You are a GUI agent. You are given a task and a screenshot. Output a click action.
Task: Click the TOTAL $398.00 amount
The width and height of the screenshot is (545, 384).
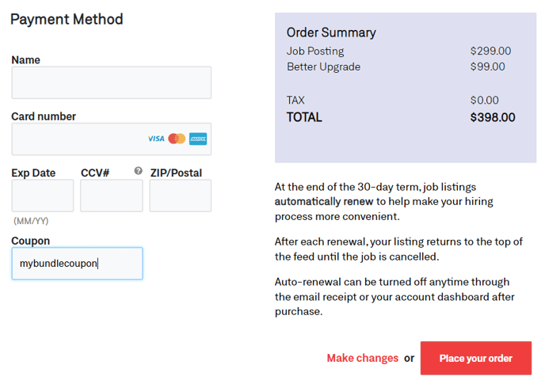493,117
